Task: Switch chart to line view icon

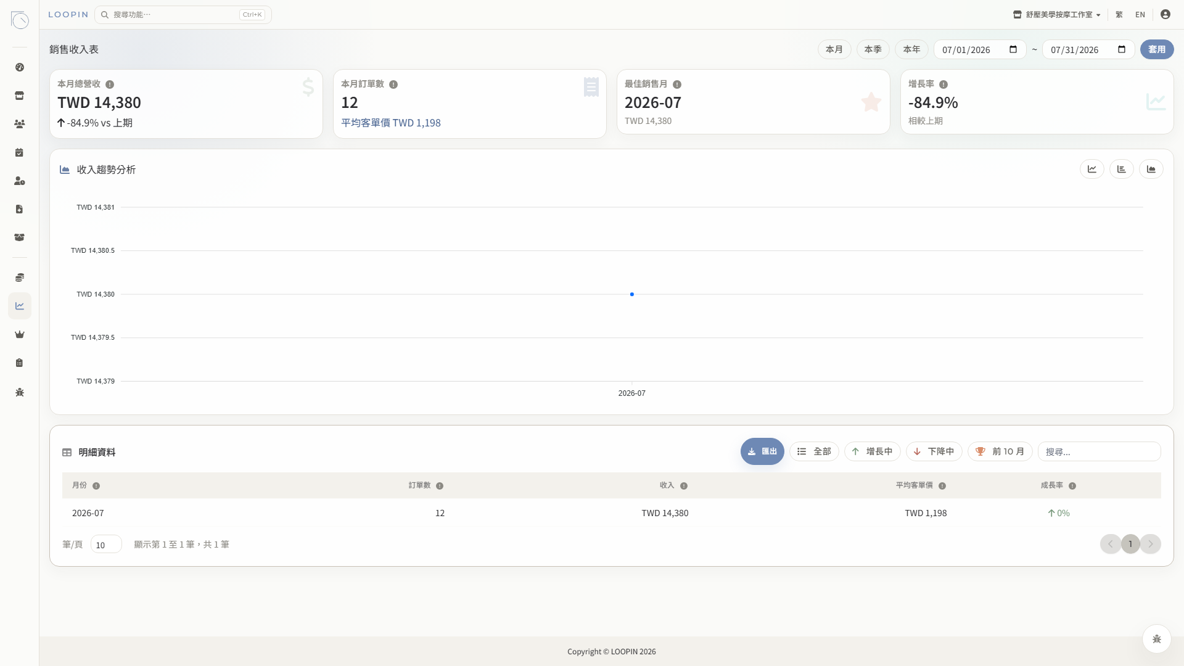Action: tap(1091, 169)
